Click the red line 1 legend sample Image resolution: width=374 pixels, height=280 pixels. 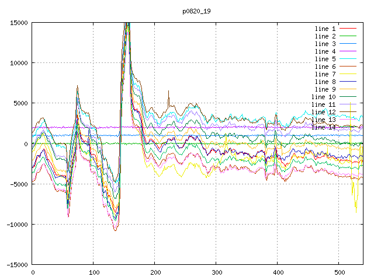point(348,29)
